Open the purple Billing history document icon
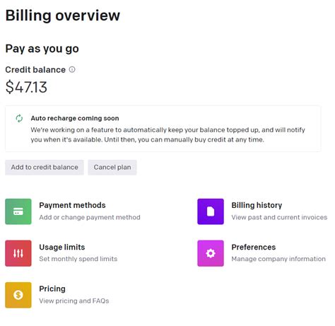This screenshot has width=335, height=326. point(211,211)
